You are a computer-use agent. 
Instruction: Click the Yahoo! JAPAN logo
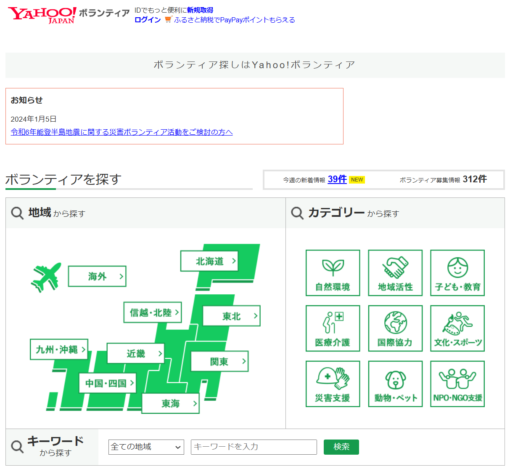(x=42, y=15)
